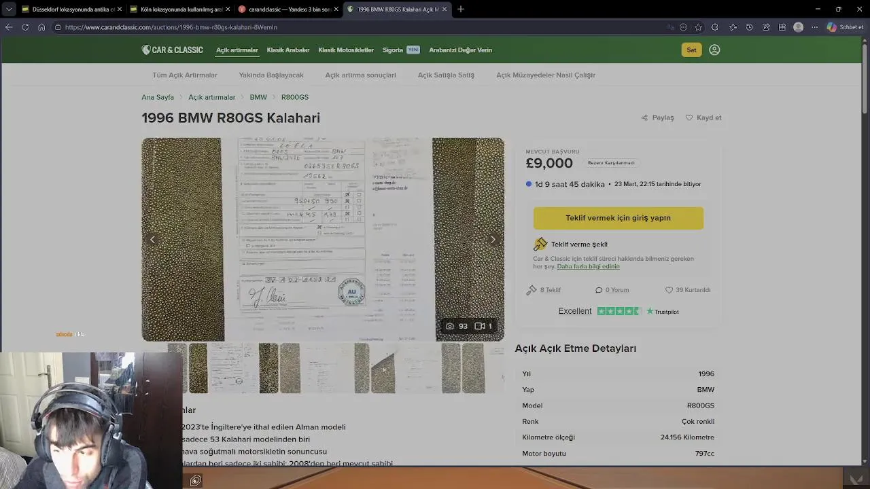870x489 pixels.
Task: Open browser extensions menu
Action: 714,27
